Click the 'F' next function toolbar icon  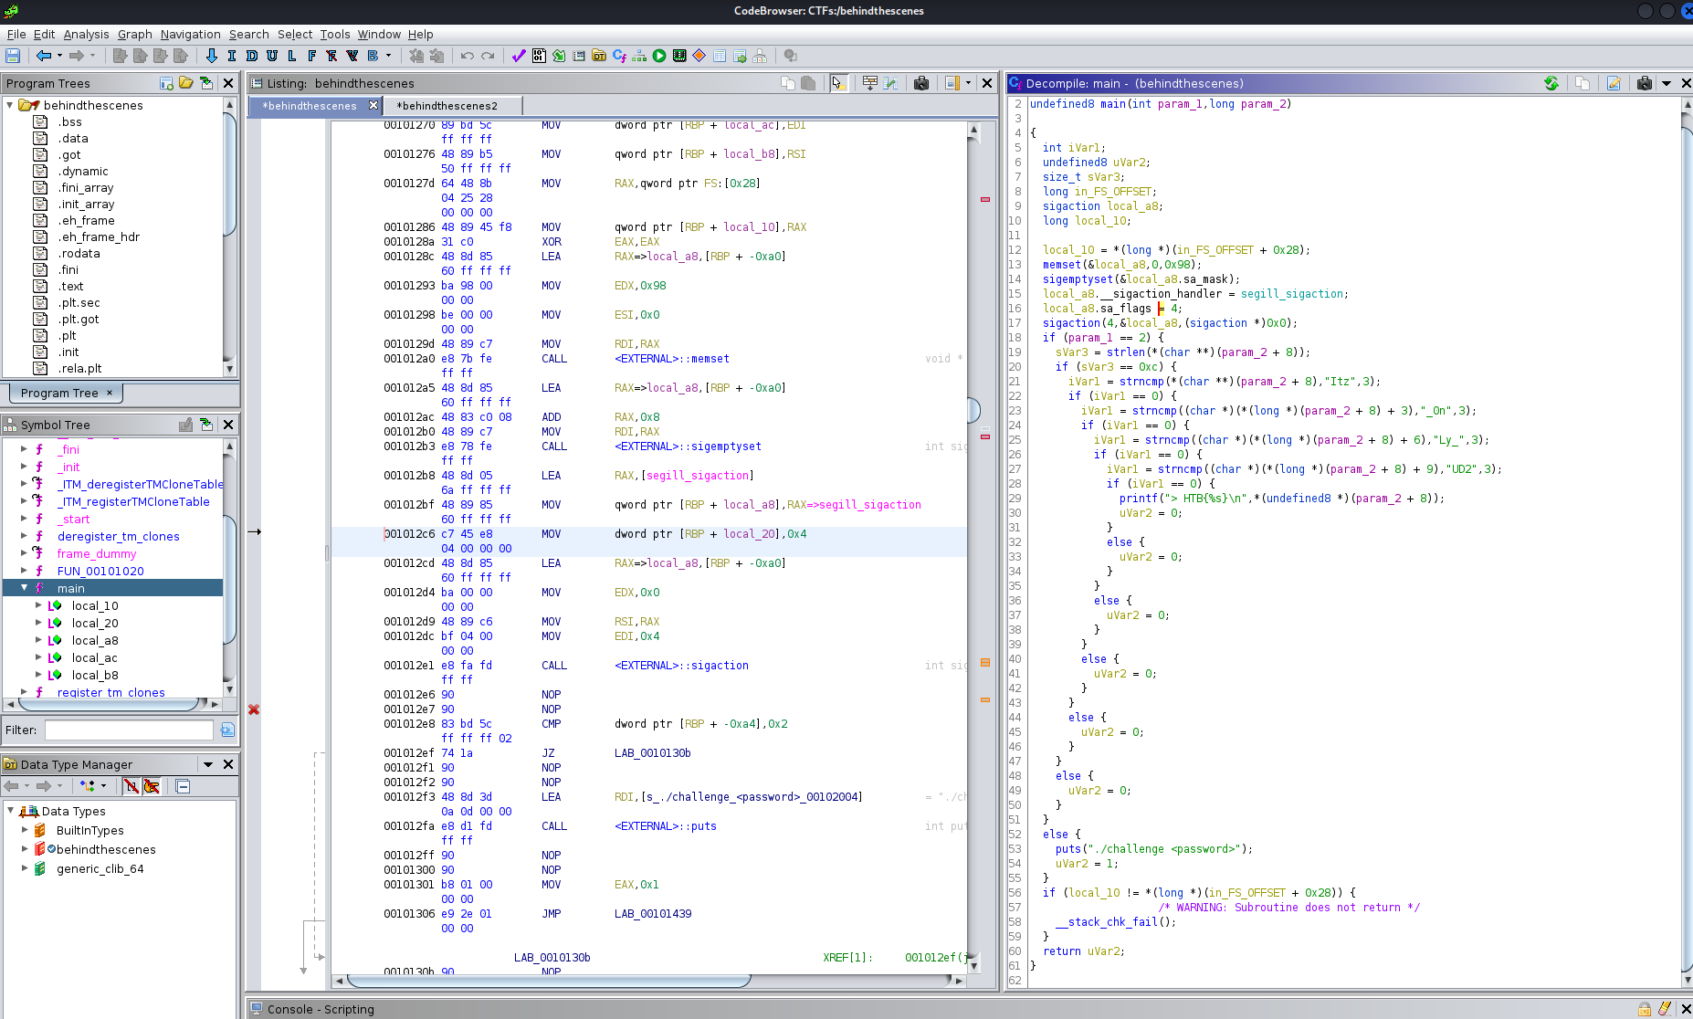click(311, 57)
